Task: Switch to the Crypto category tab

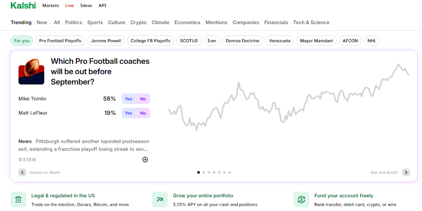Action: [x=138, y=22]
